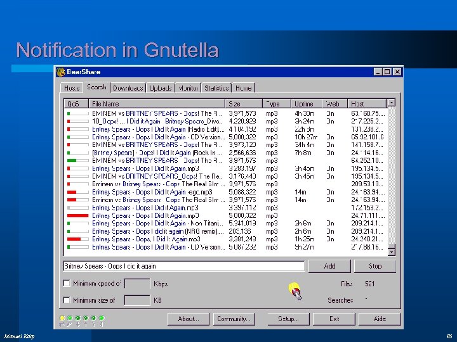457x342 pixels.
Task: Click the results list scroll-up arrow
Action: pos(391,103)
